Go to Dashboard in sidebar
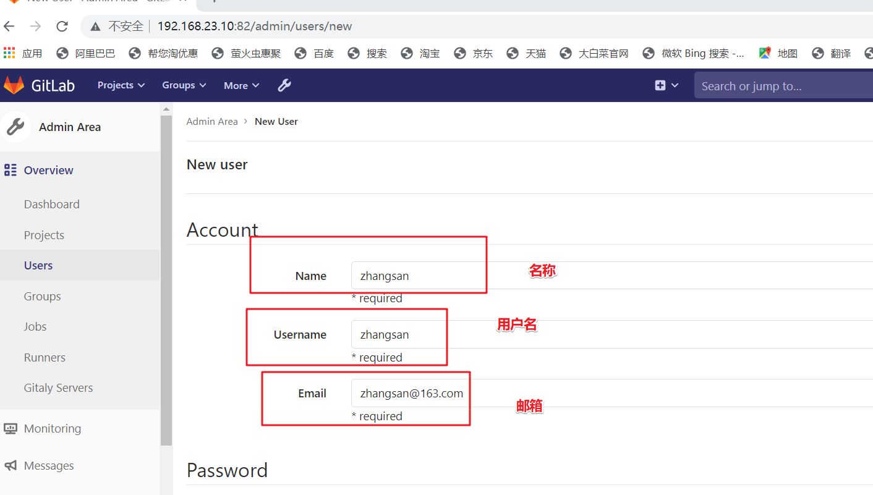 coord(52,204)
